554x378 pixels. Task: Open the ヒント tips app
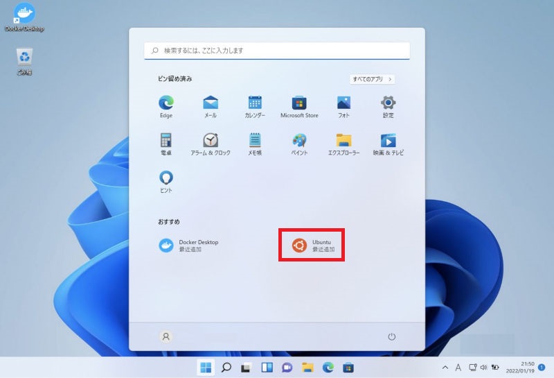point(166,182)
